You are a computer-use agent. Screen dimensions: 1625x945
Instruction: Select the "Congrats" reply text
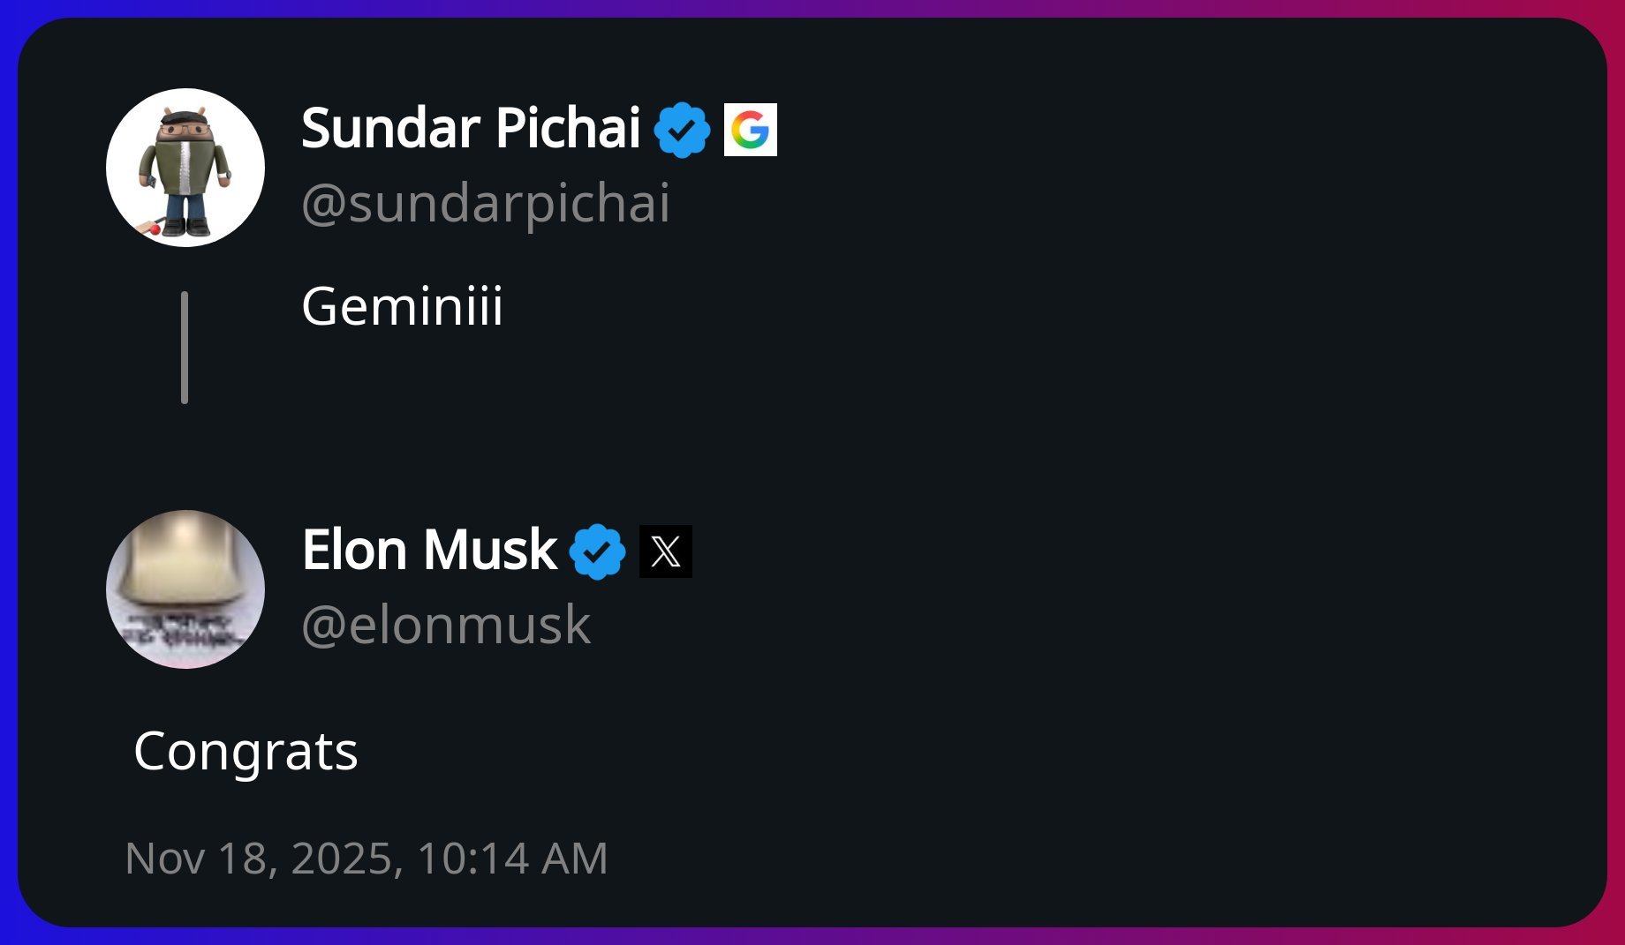click(246, 752)
